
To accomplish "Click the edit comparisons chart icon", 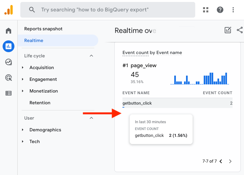I will 228,30.
